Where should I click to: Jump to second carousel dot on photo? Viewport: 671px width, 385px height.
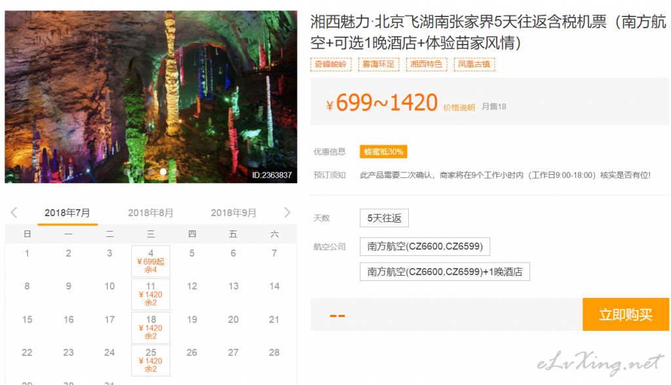pyautogui.click(x=139, y=172)
